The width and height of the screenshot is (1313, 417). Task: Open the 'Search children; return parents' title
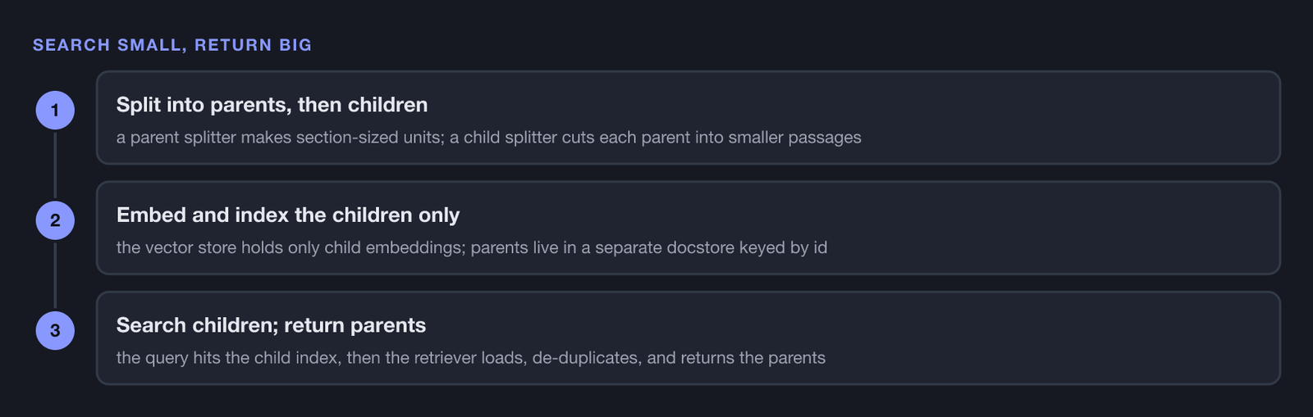(271, 325)
